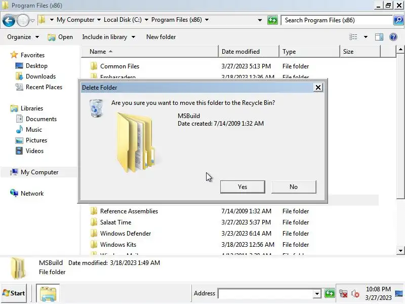Screen dimensions: 405x304
Task: Select Recent Places under Favorites
Action: click(44, 87)
